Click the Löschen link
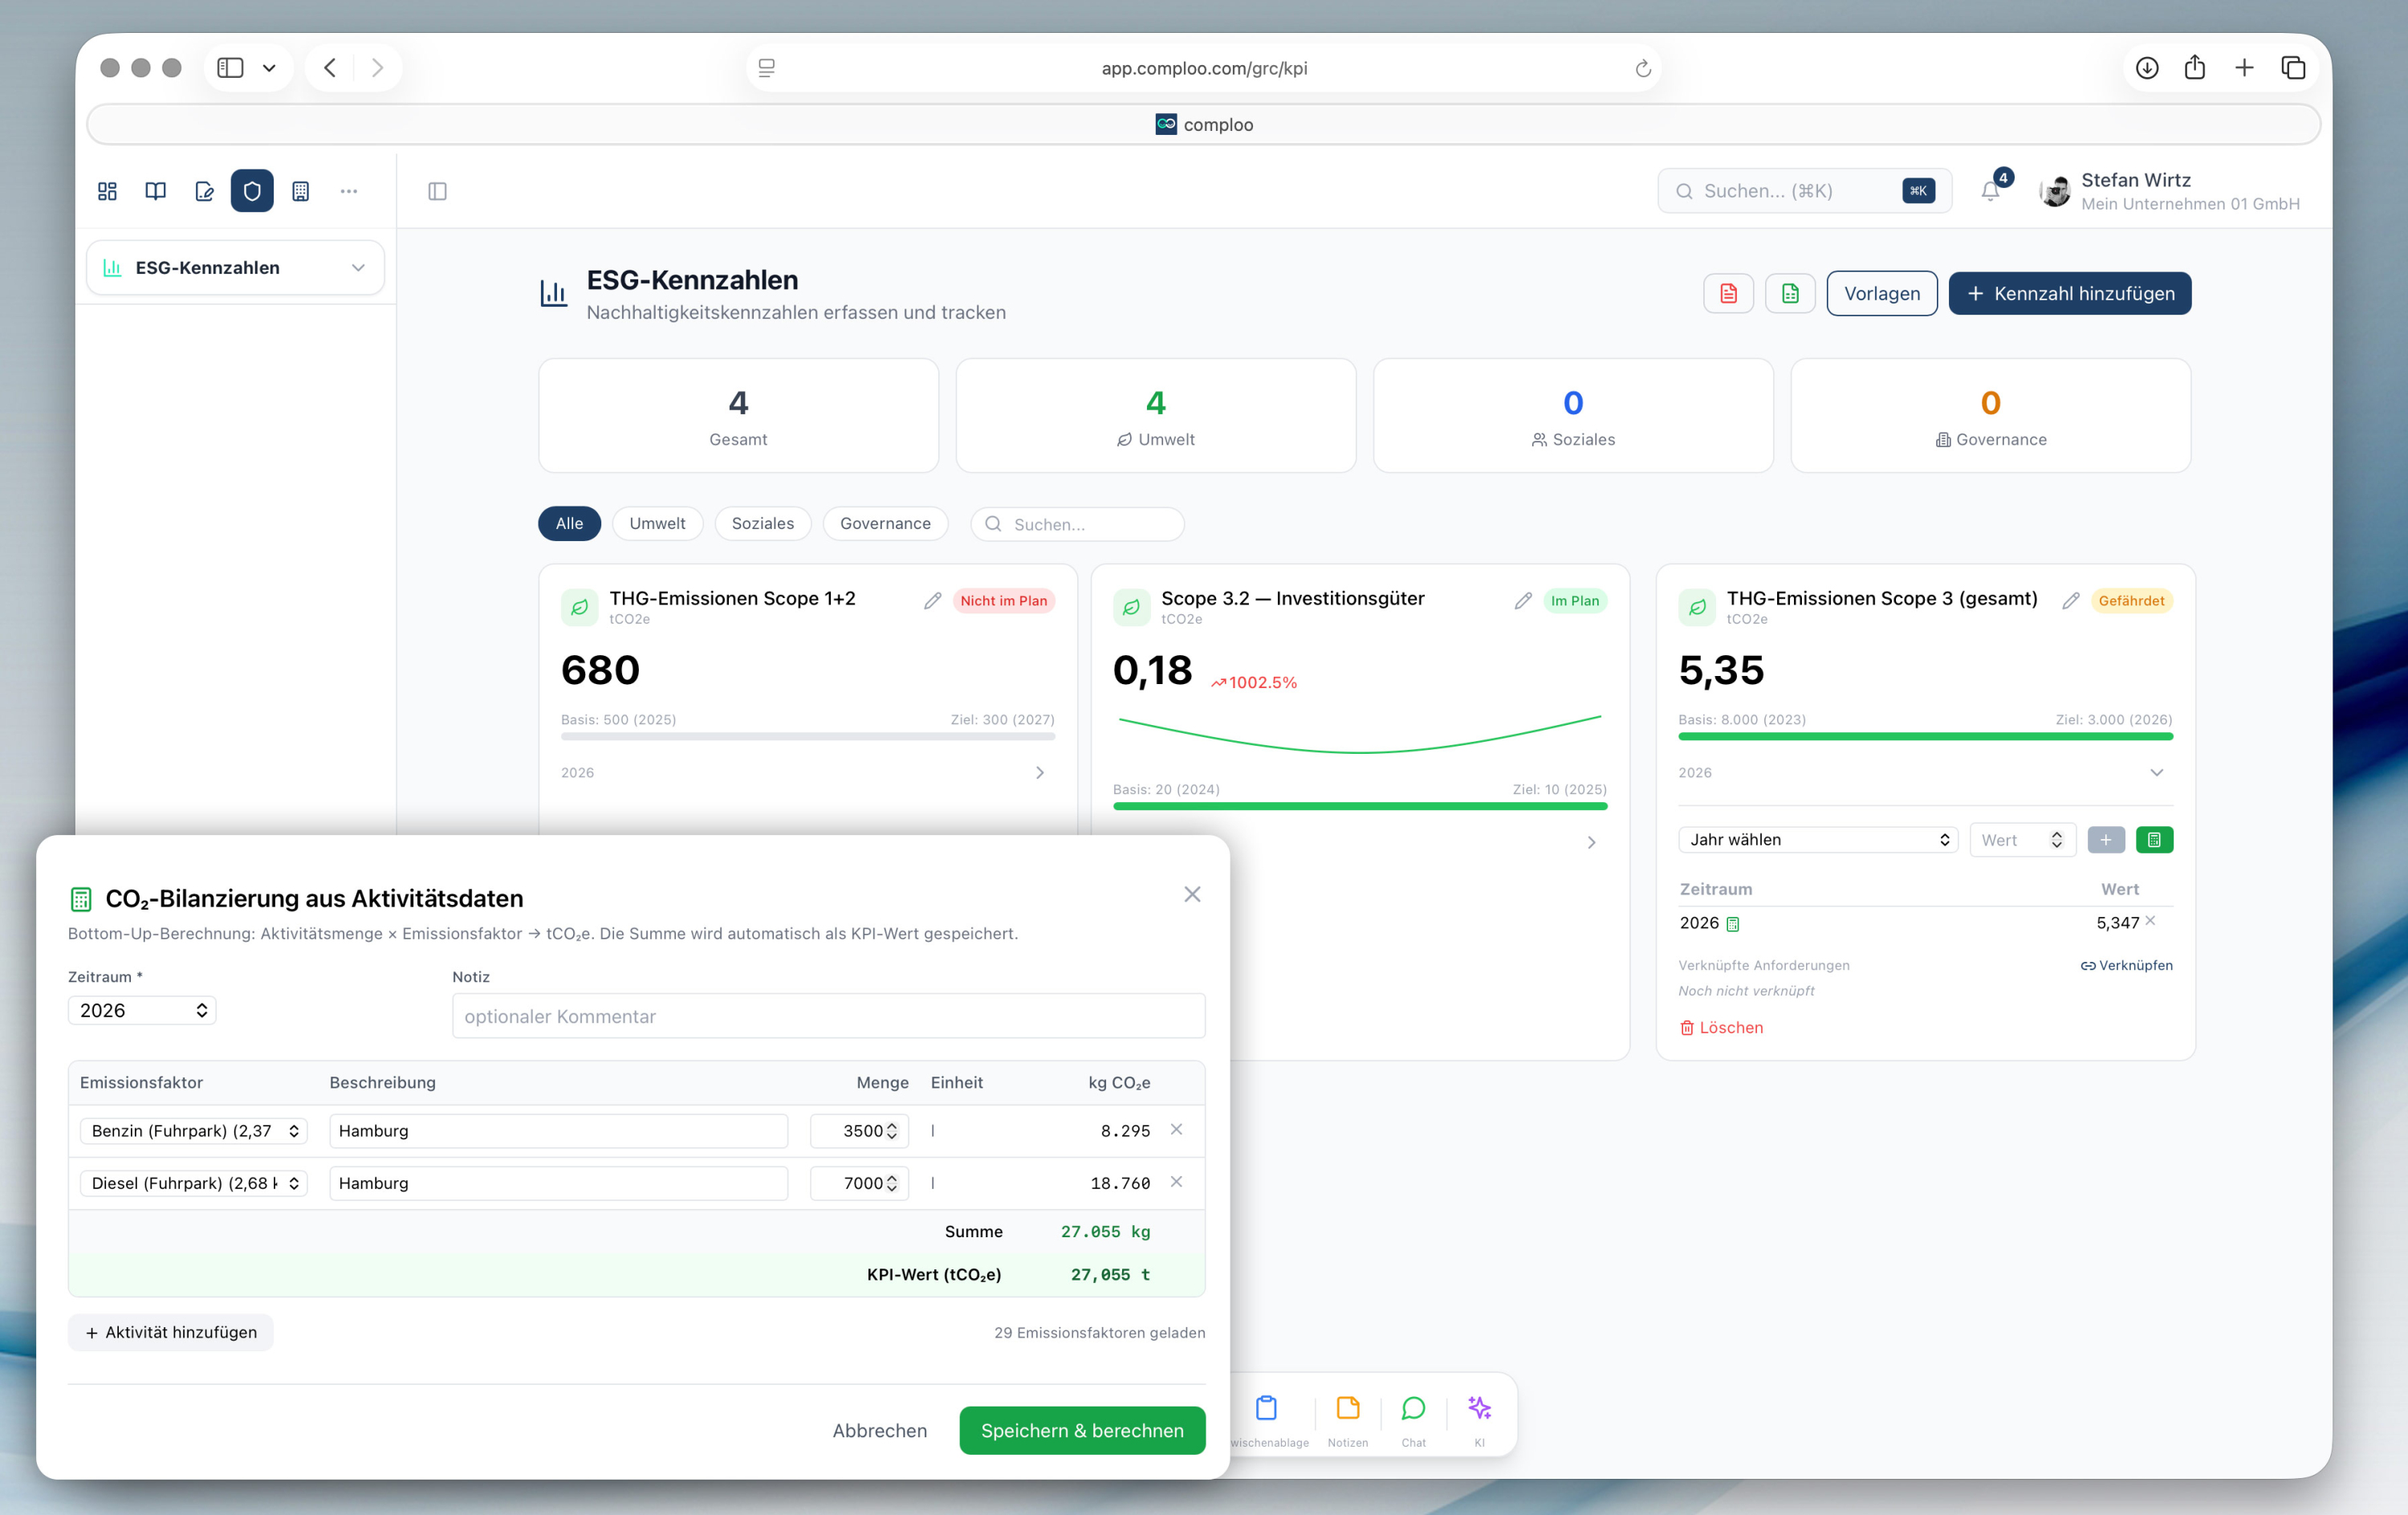The image size is (2408, 1515). click(1722, 1027)
